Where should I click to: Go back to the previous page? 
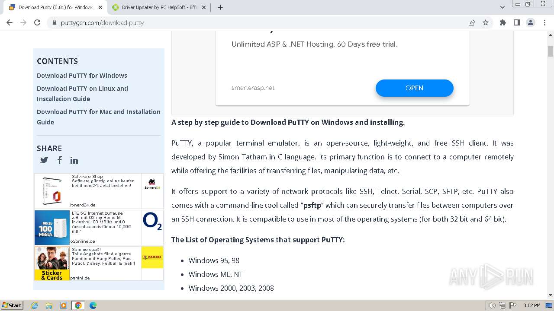click(x=10, y=22)
